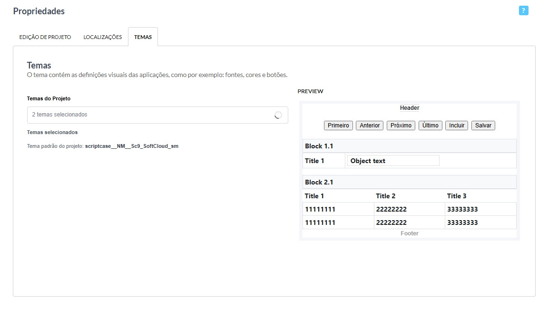Switch to the Edição de Projeto tab
The height and width of the screenshot is (310, 548).
45,37
